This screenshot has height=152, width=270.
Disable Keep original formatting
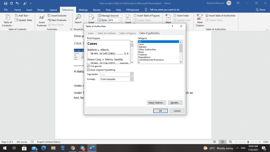88,70
